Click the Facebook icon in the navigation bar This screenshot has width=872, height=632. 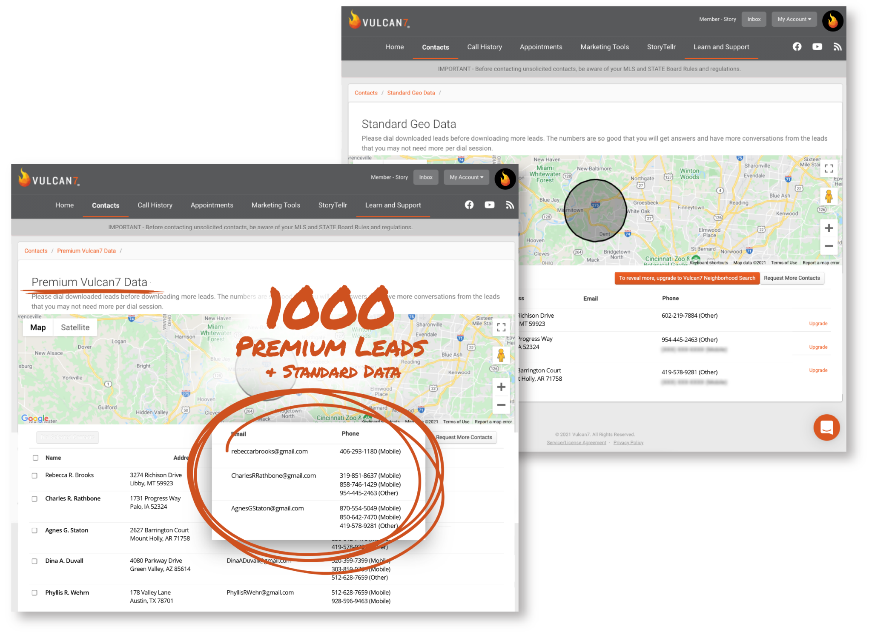[x=469, y=205]
